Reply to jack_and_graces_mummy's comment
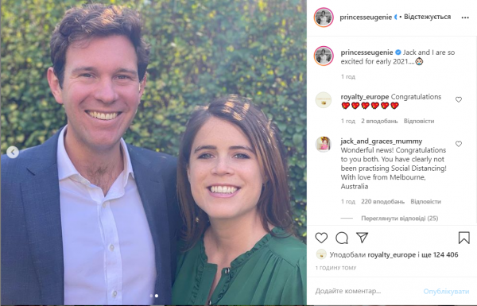 pos(425,202)
